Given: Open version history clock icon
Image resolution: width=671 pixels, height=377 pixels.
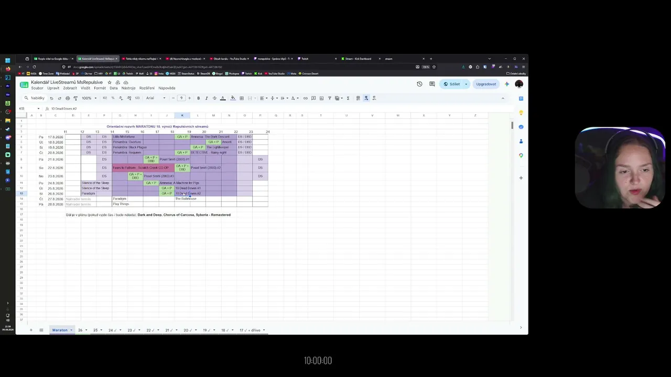Looking at the screenshot, I should (419, 84).
